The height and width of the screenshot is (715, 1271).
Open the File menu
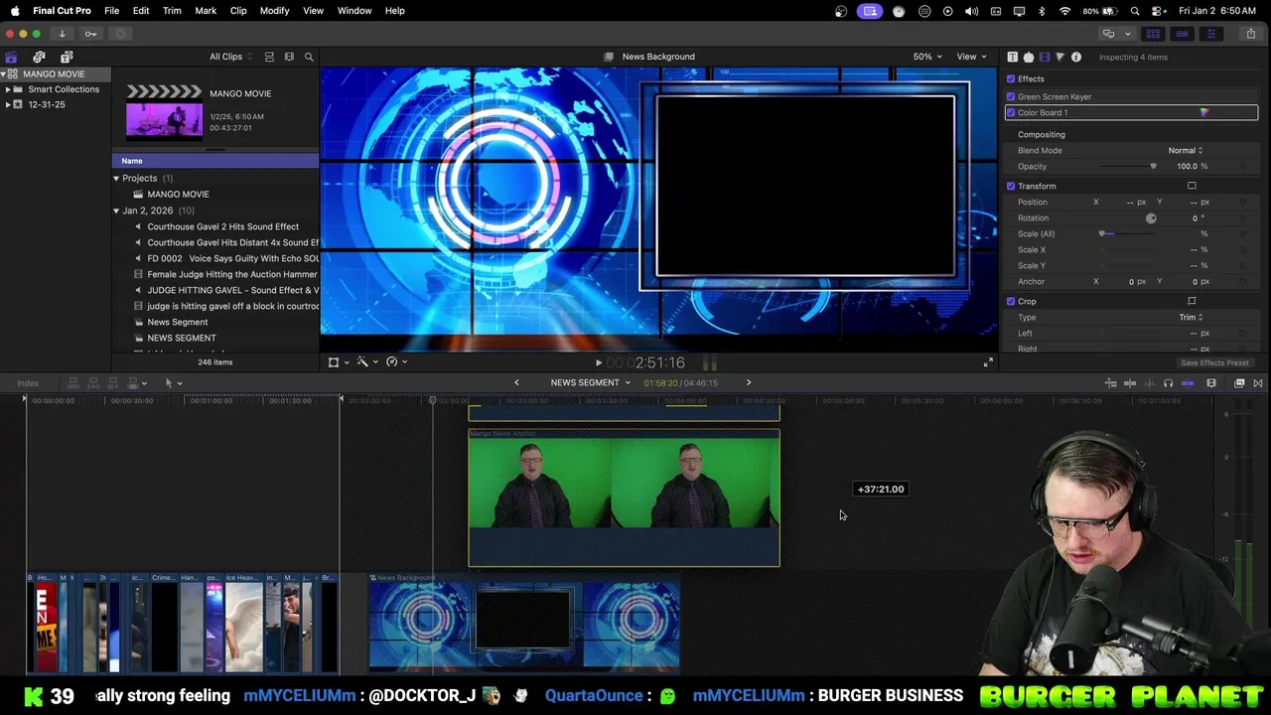click(112, 10)
